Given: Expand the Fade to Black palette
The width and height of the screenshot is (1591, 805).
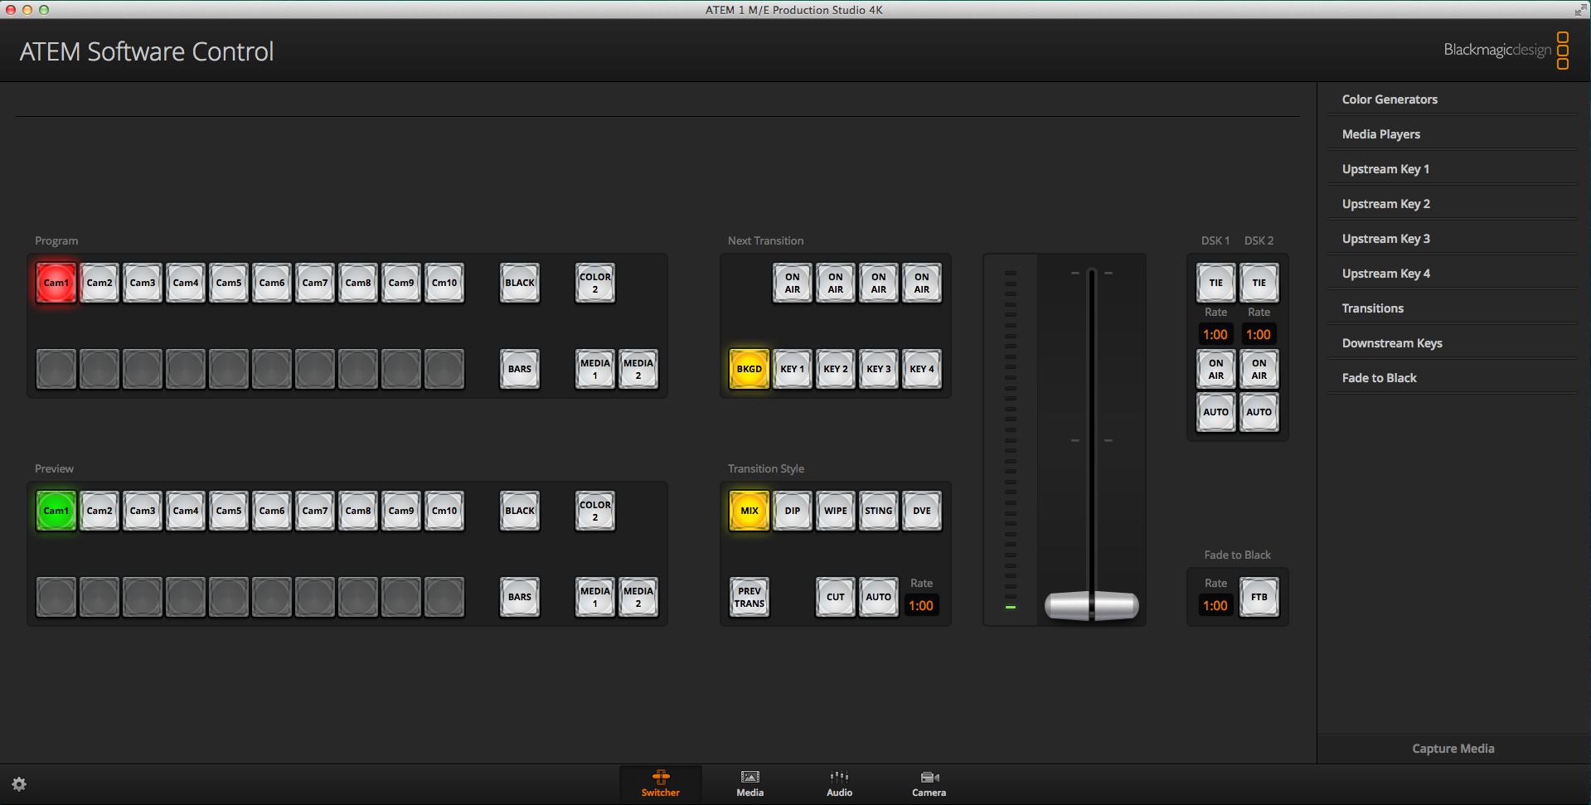Looking at the screenshot, I should [1453, 378].
